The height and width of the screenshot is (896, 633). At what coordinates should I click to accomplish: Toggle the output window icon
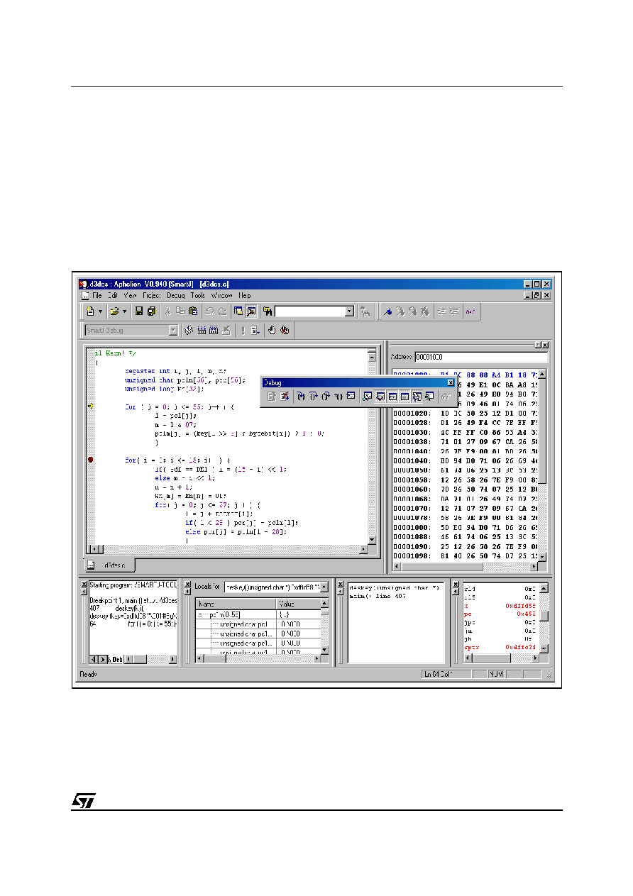coord(251,311)
